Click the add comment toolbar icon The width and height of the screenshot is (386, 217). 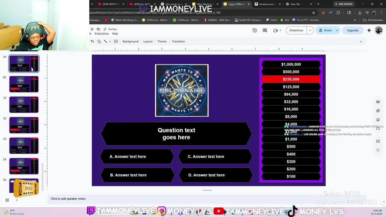click(x=116, y=41)
